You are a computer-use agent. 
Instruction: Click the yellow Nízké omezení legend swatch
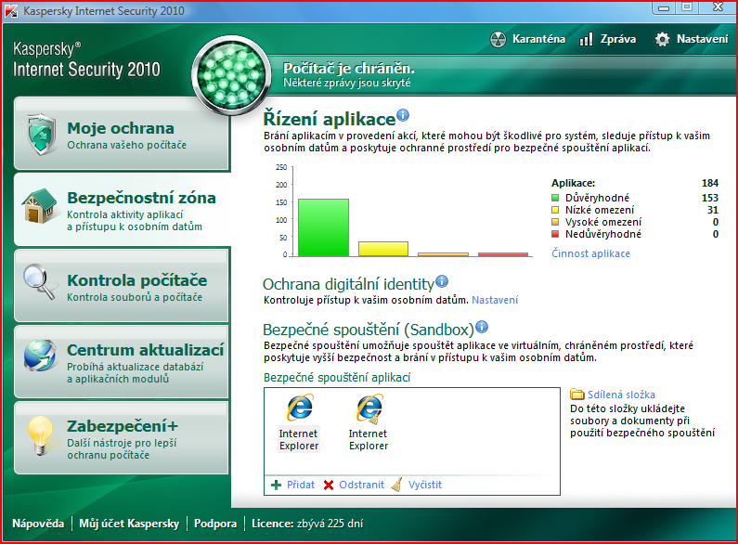(x=555, y=210)
